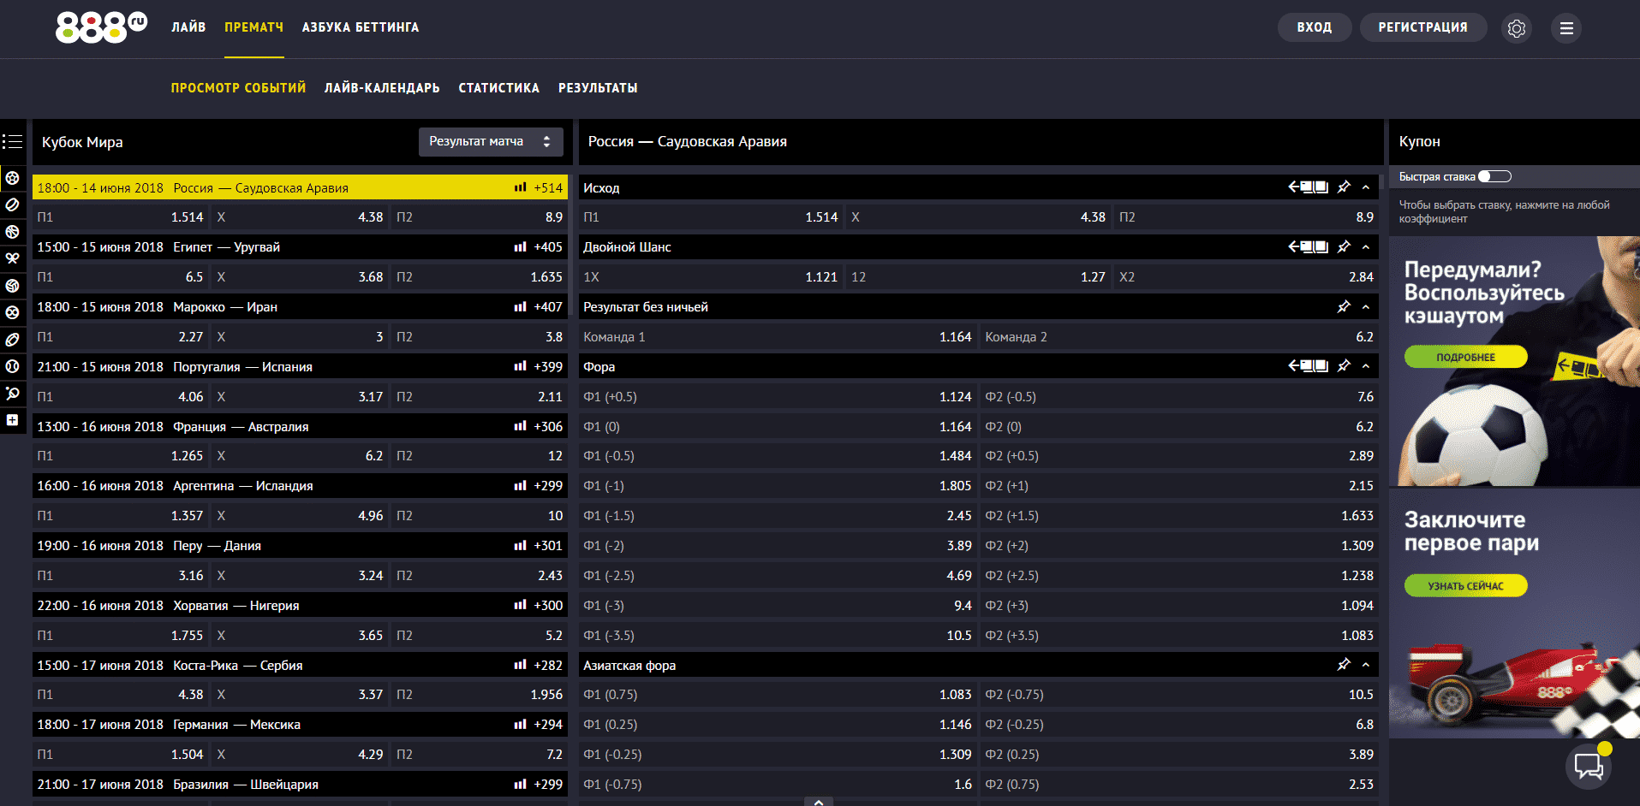Collapse the Исход market section

pyautogui.click(x=1366, y=187)
